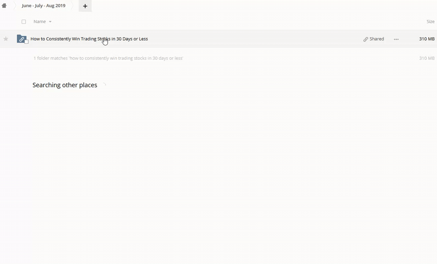Open the June - July - Aug 2019 breadcrumb
437x264 pixels.
click(x=43, y=6)
